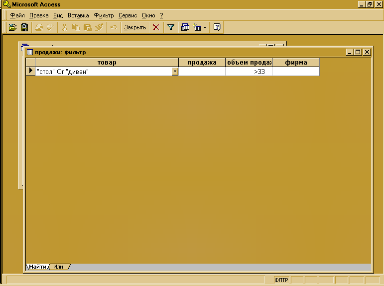Click the row selector arrow
This screenshot has width=384, height=286.
coord(30,71)
